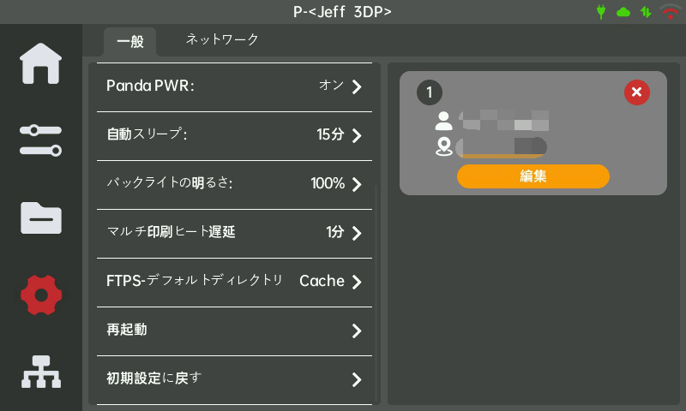Open the file folder icon in sidebar
The height and width of the screenshot is (411, 686).
tap(40, 217)
